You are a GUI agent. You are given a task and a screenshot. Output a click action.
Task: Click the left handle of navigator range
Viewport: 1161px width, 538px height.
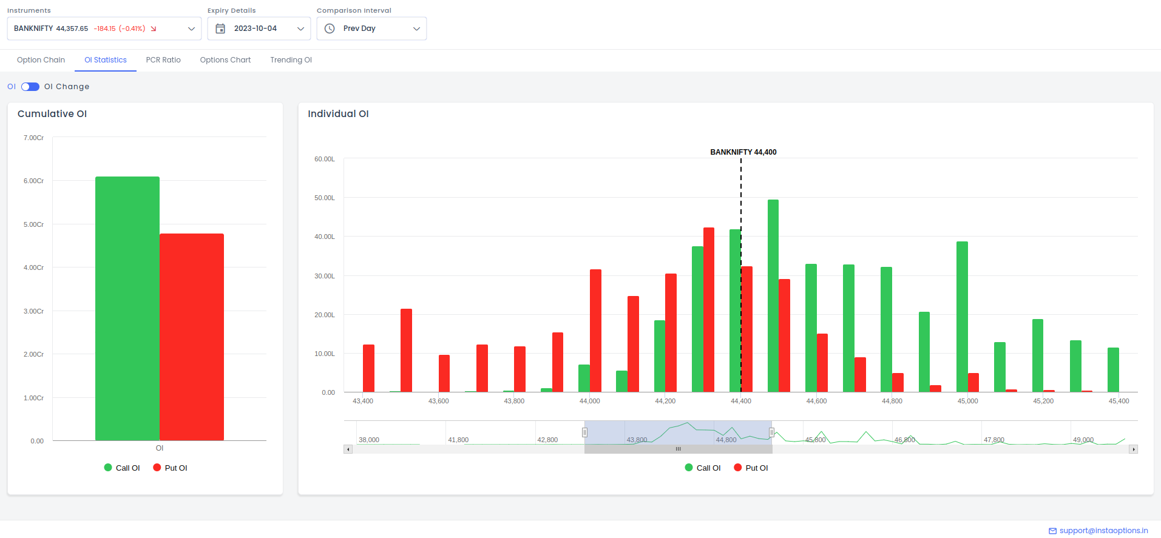(584, 432)
